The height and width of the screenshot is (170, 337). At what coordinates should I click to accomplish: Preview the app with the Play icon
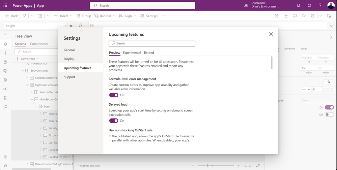(x=304, y=15)
